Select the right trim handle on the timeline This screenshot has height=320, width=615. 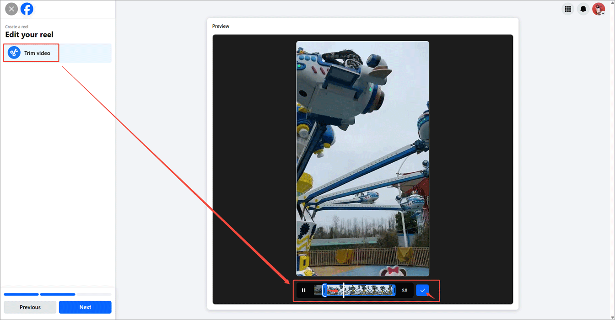394,290
